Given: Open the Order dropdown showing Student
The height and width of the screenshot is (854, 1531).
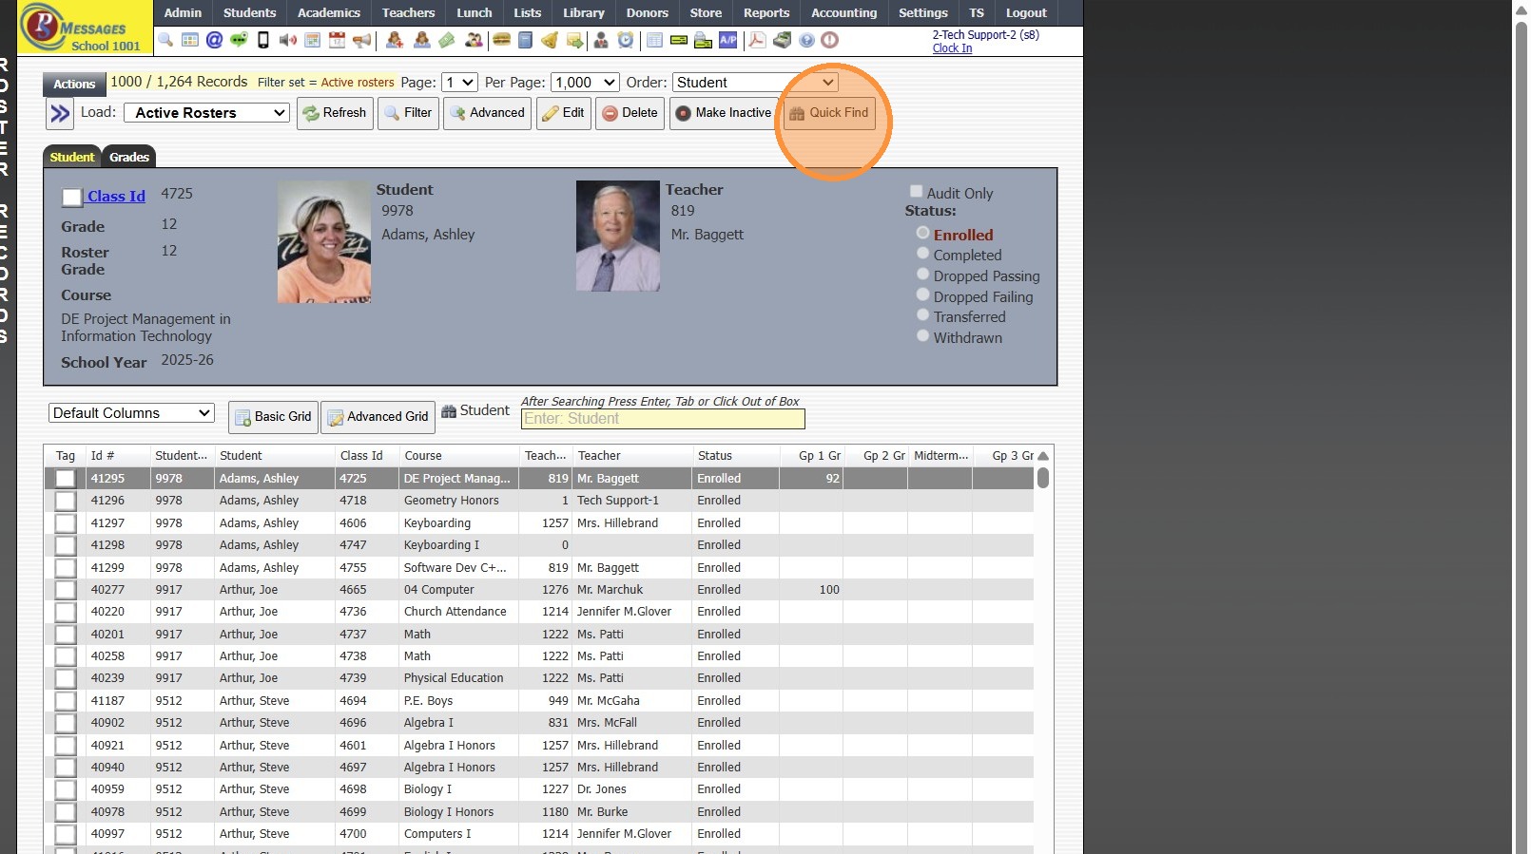Looking at the screenshot, I should [x=755, y=83].
